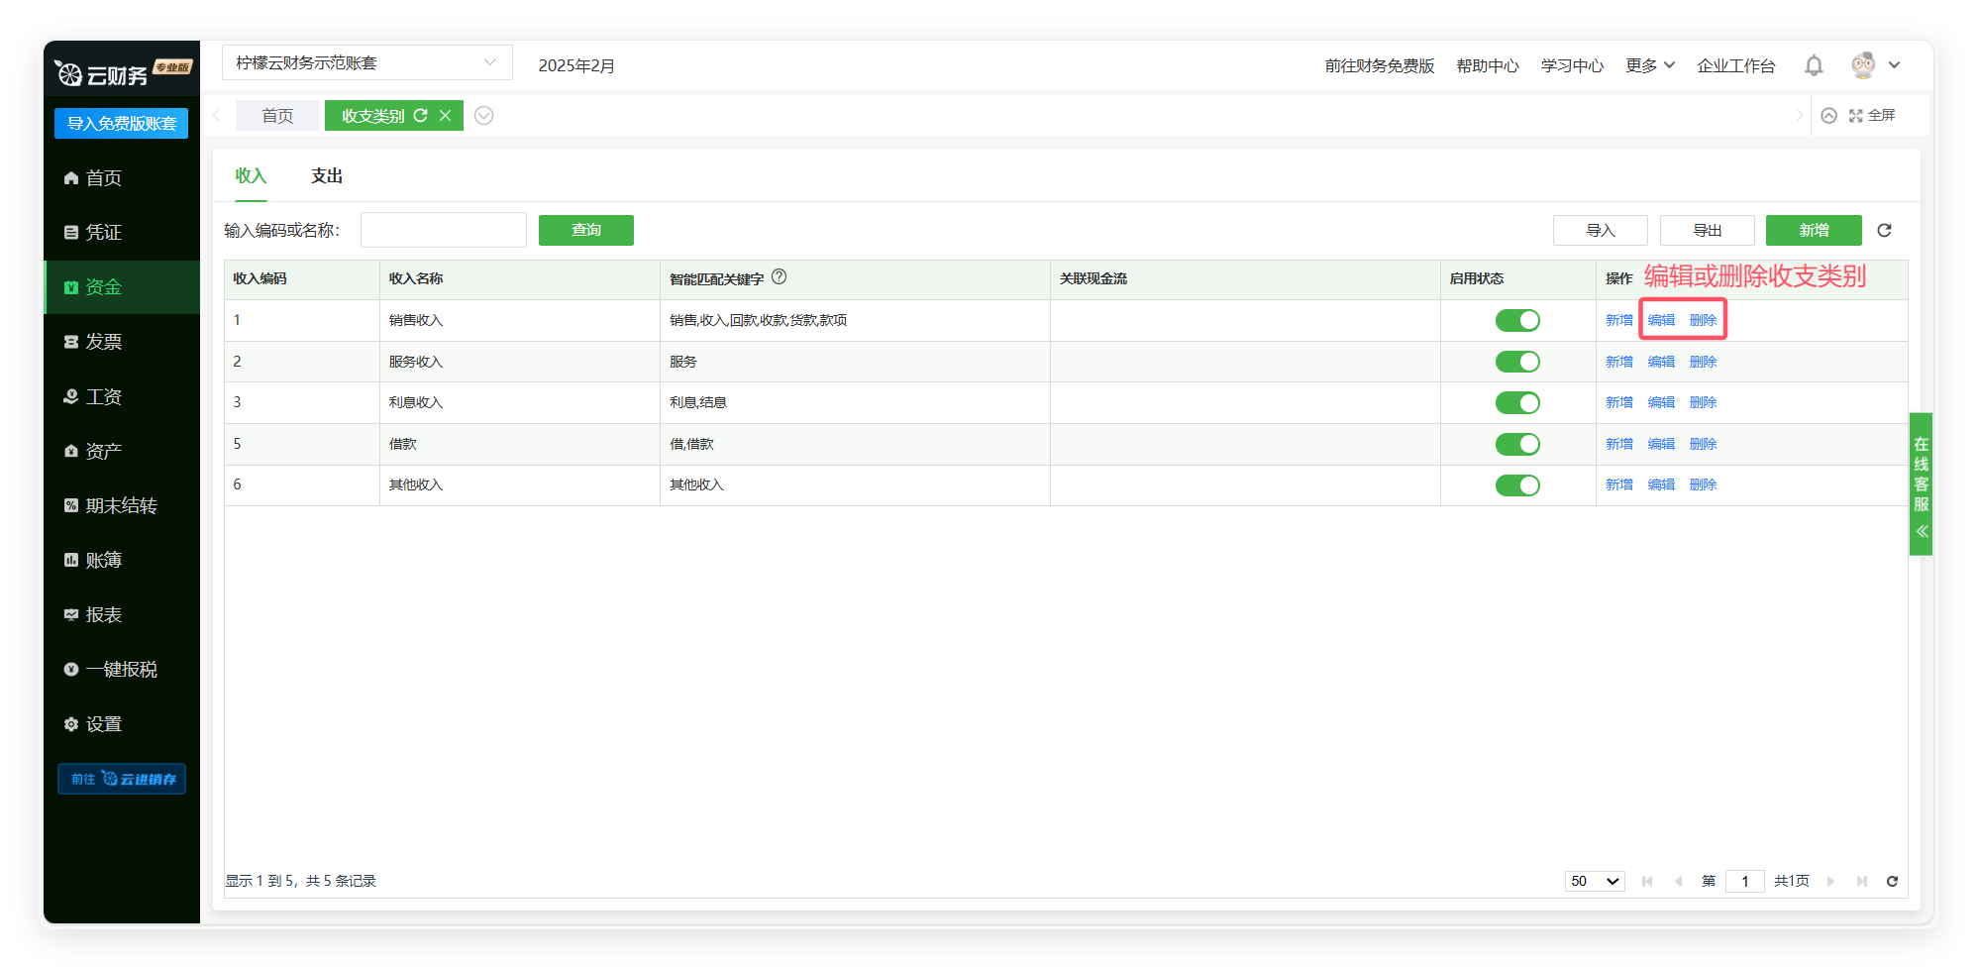Click 删除 link for 服务收入 row
Screen dimensions: 1977x967
pos(1703,362)
